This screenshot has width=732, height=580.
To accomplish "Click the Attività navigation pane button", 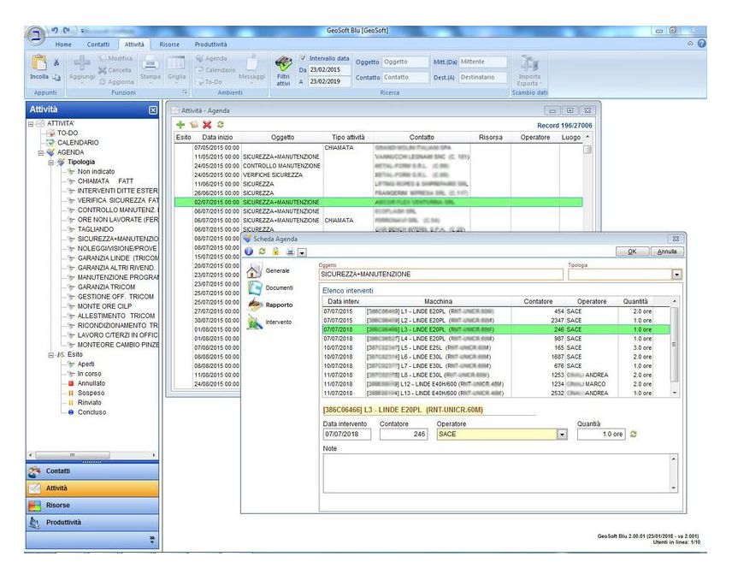I will 92,488.
